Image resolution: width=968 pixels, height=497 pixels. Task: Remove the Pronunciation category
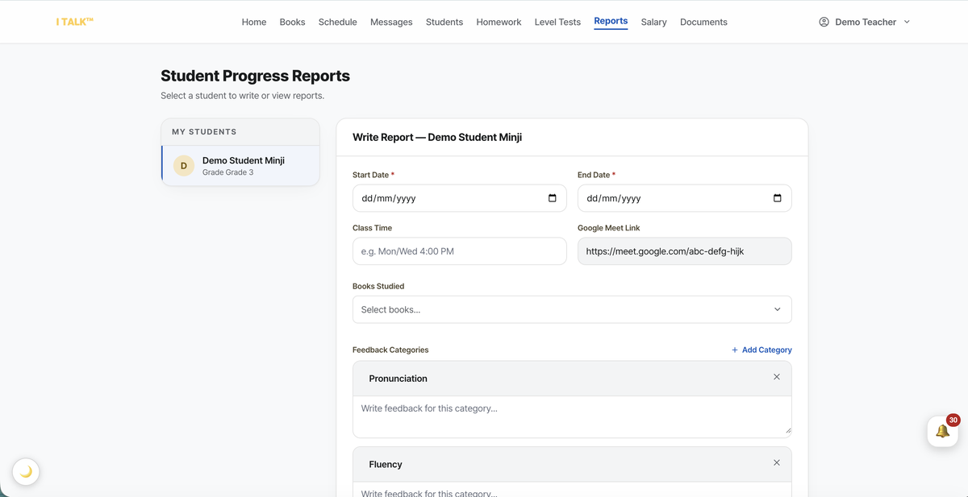pos(777,377)
